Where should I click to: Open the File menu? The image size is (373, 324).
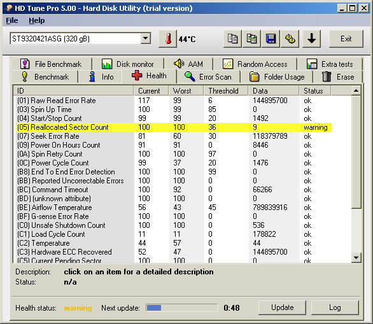[x=11, y=21]
